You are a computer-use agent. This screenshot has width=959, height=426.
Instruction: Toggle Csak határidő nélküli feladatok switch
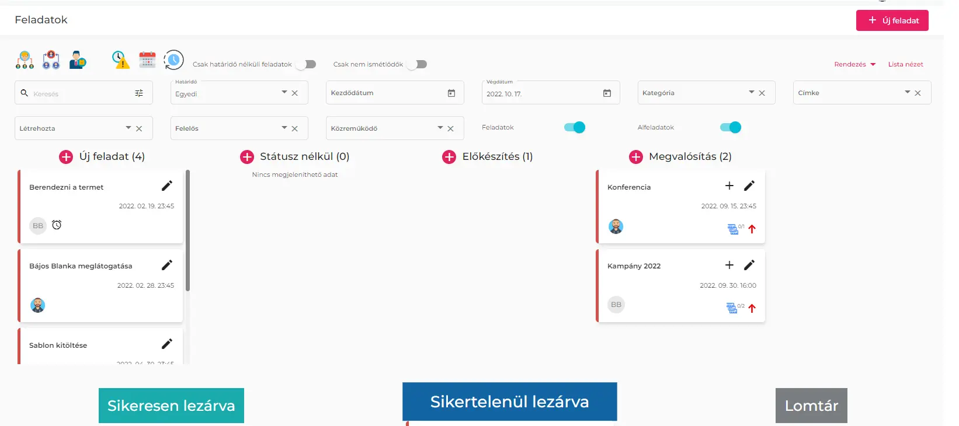[306, 64]
